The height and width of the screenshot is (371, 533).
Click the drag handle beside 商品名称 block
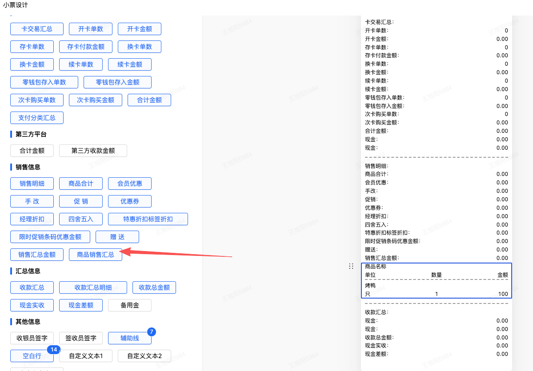point(351,266)
